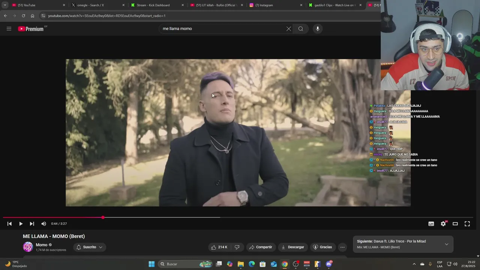This screenshot has width=480, height=270.
Task: Open File Explorer from the taskbar
Action: 241,264
